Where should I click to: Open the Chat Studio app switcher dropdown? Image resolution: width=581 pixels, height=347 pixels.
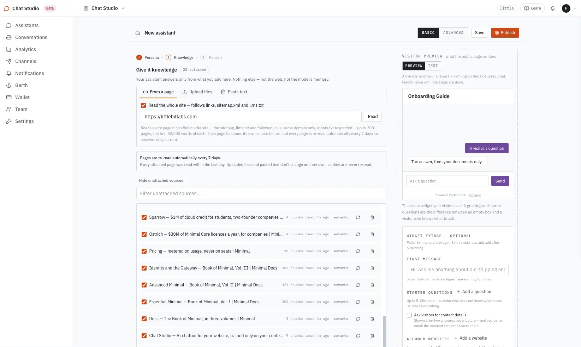click(104, 8)
